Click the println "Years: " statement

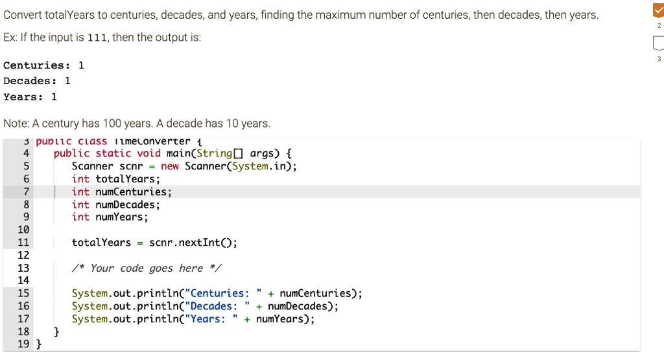193,318
